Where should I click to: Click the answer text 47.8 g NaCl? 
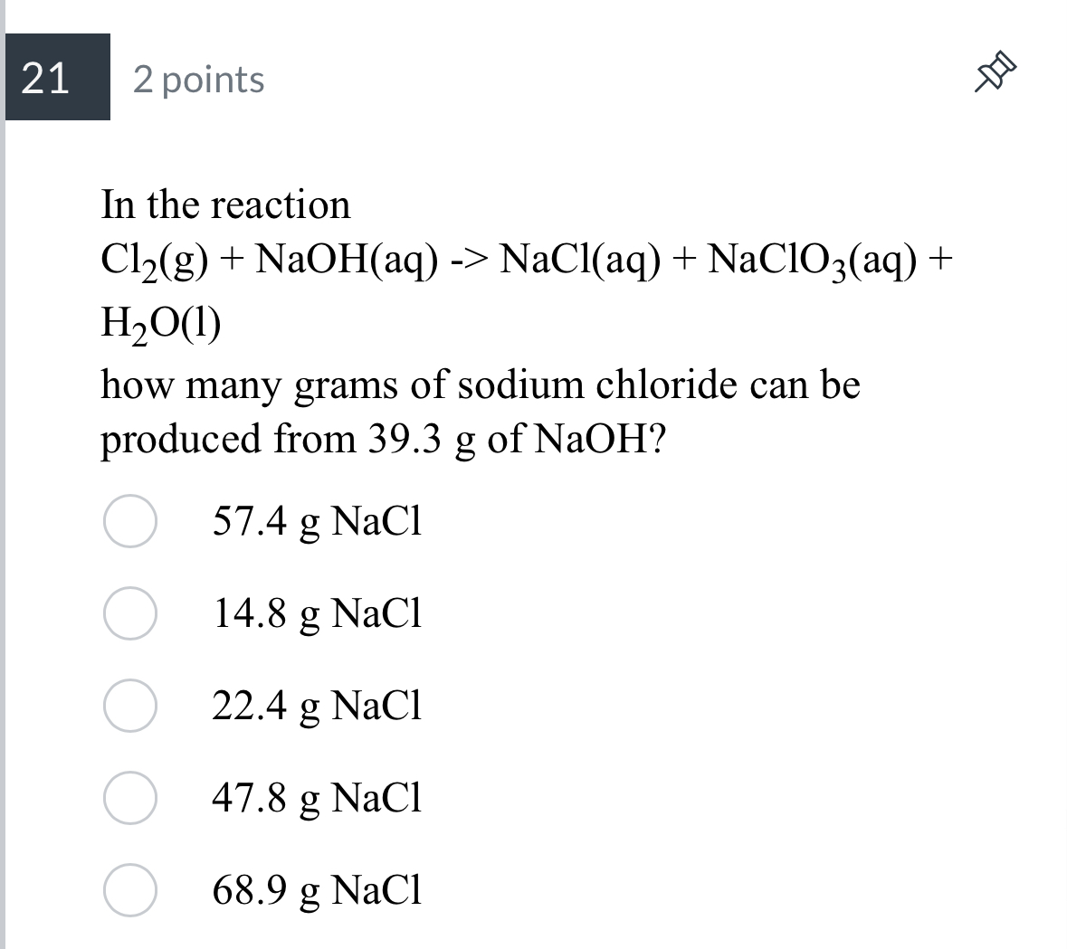317,799
